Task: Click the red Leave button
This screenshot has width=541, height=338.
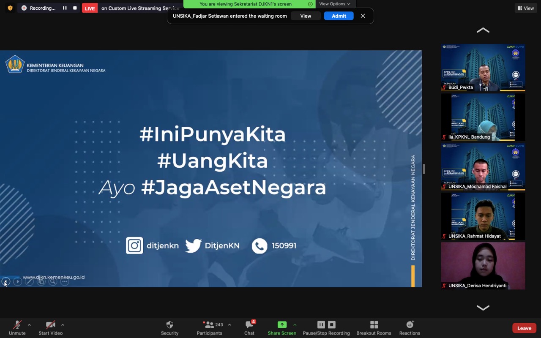Action: point(524,328)
